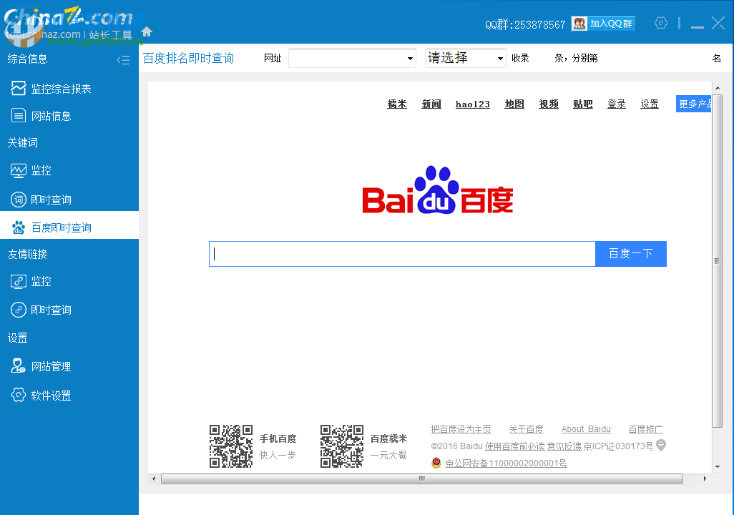Screen dimensions: 734x515
Task: Switch to the 新闻 tab on Baidu
Action: [431, 104]
